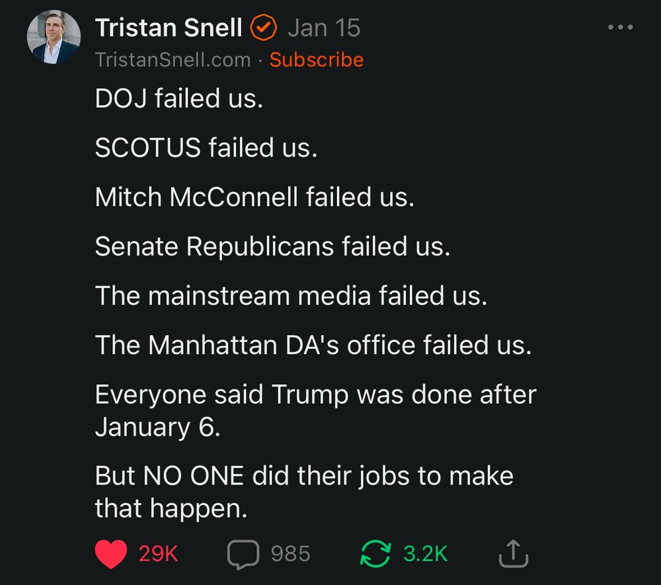Click the orange verified badge next to Tristan Snell
Viewport: 661px width, 585px height.
click(264, 27)
